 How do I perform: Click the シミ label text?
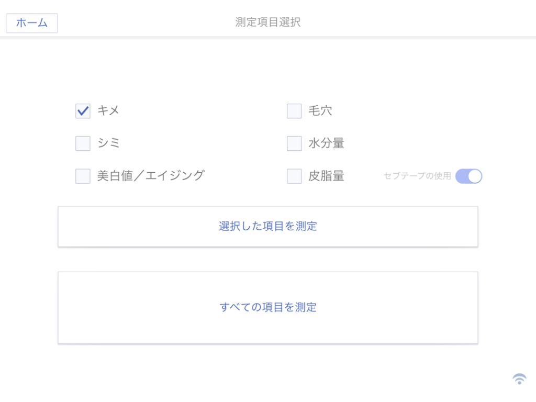pyautogui.click(x=109, y=143)
